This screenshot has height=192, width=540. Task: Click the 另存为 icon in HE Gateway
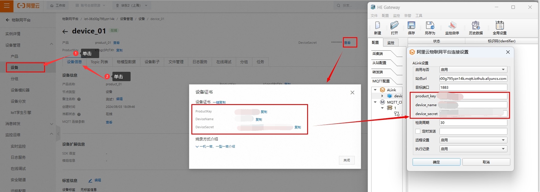click(430, 28)
